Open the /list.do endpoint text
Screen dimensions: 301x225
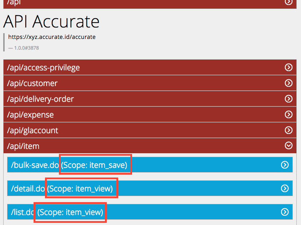(22, 212)
